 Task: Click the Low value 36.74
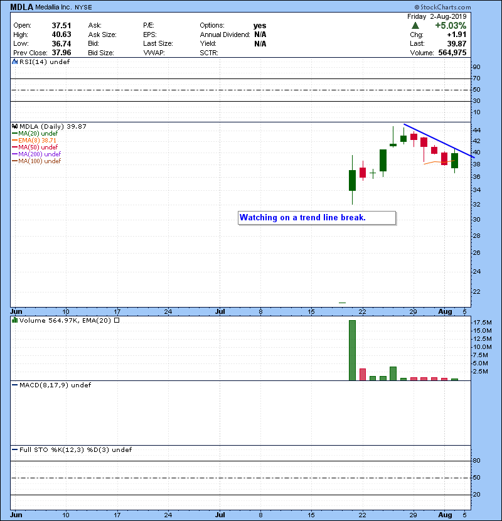[61, 43]
